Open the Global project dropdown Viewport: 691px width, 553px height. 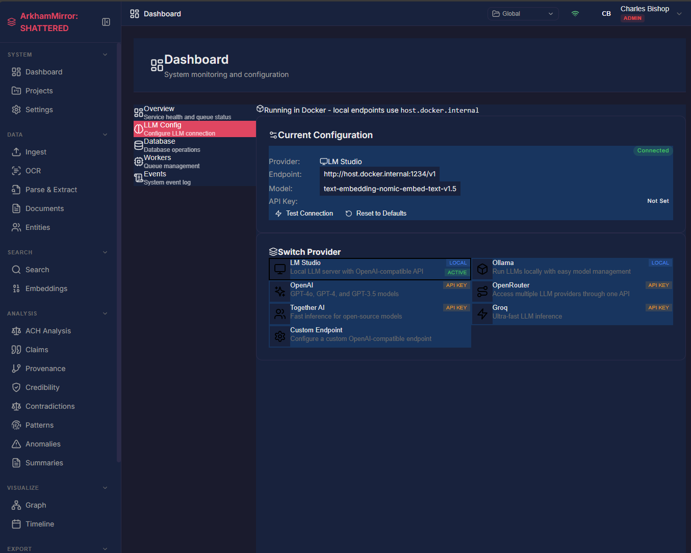click(x=523, y=14)
